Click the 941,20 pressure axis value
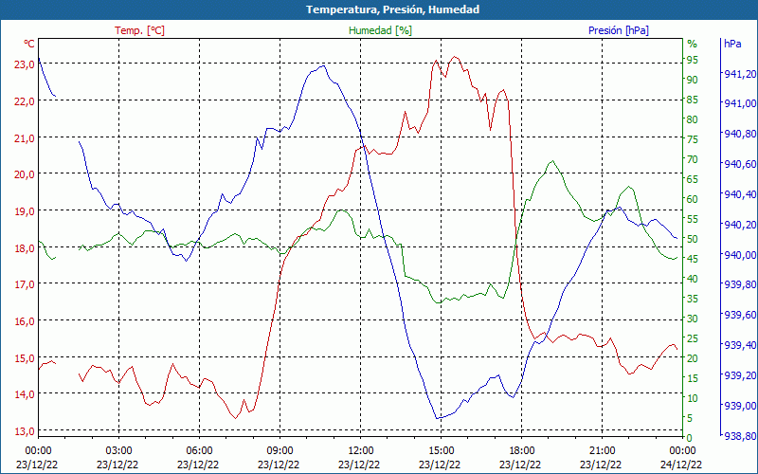The height and width of the screenshot is (474, 758). coord(740,74)
